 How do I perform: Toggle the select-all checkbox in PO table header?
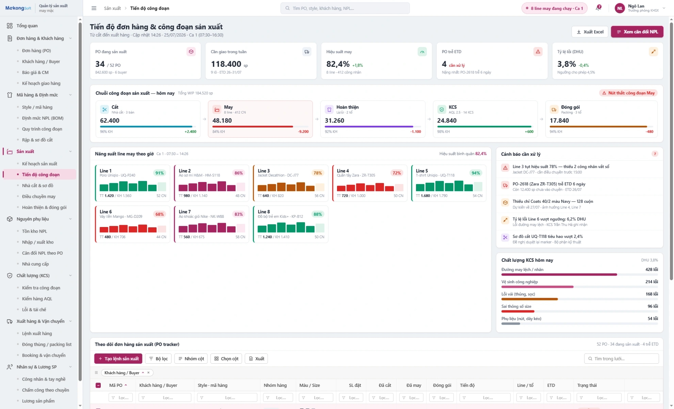[98, 385]
